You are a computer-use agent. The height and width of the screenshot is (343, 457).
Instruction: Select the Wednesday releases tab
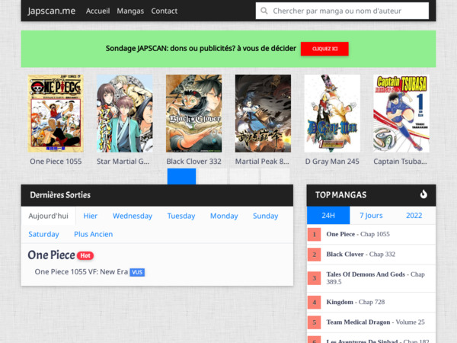click(x=133, y=216)
